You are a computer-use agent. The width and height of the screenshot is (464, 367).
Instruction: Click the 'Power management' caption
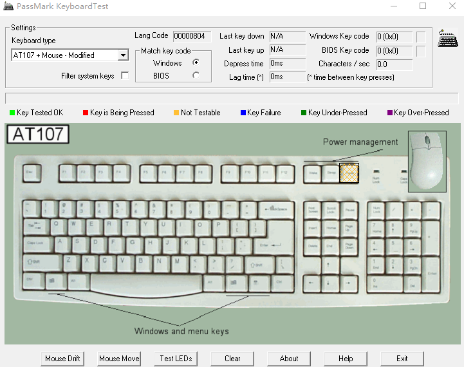click(x=360, y=142)
